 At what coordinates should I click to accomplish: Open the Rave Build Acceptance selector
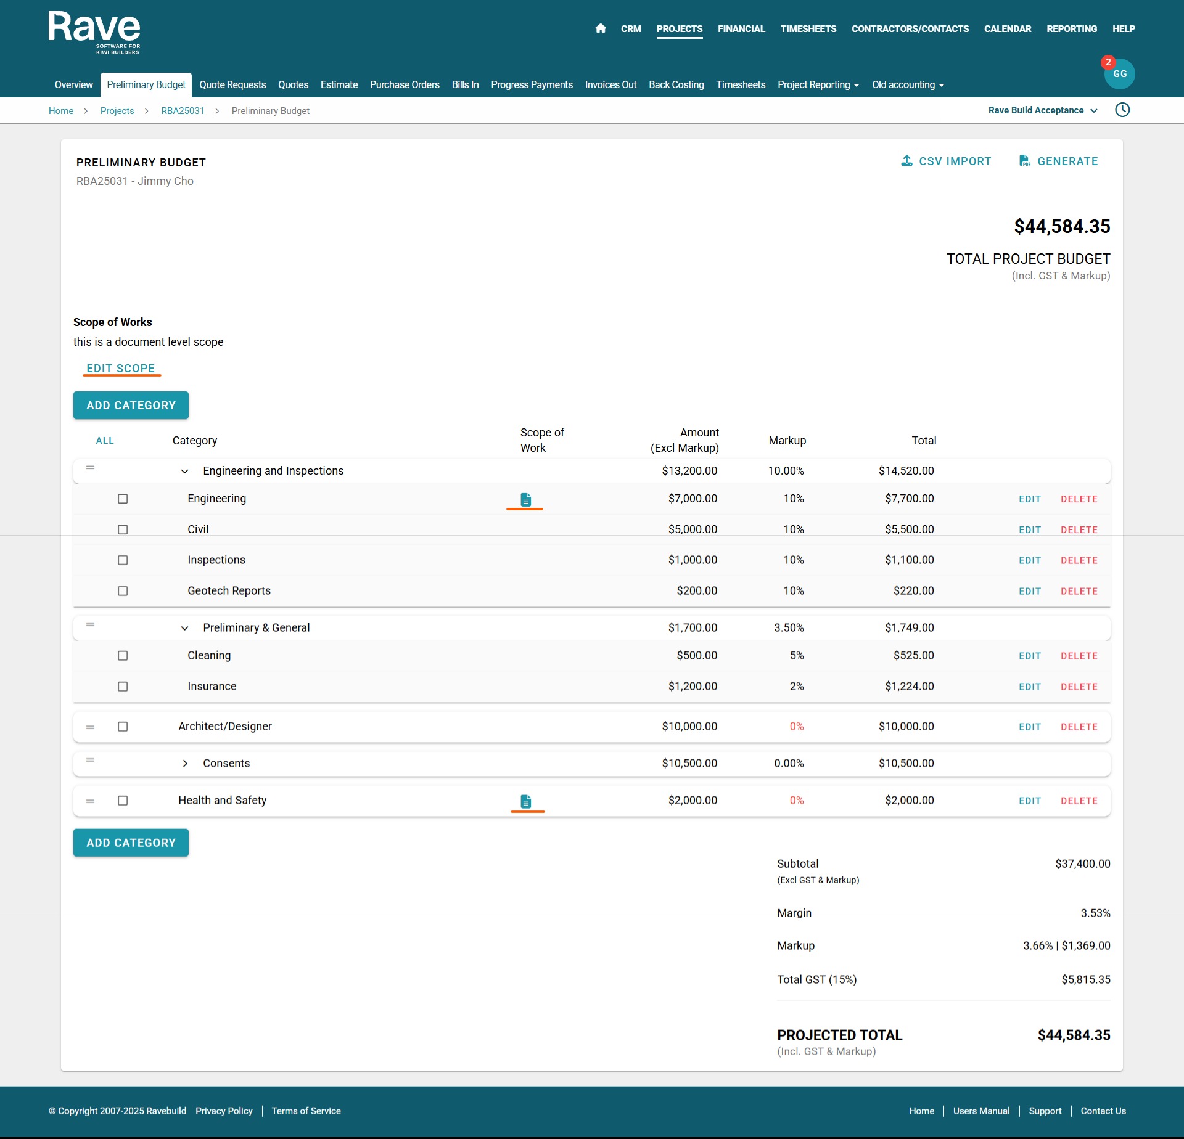(x=1042, y=110)
